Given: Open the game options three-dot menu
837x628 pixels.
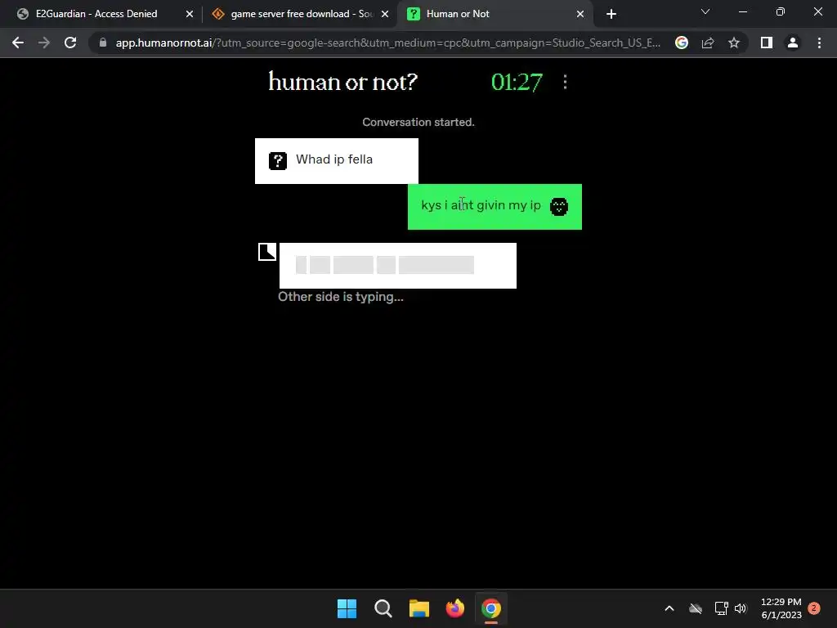Looking at the screenshot, I should tap(565, 82).
